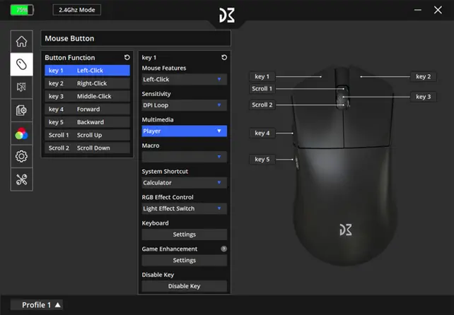
Task: Select the mouse button settings icon
Action: [21, 64]
